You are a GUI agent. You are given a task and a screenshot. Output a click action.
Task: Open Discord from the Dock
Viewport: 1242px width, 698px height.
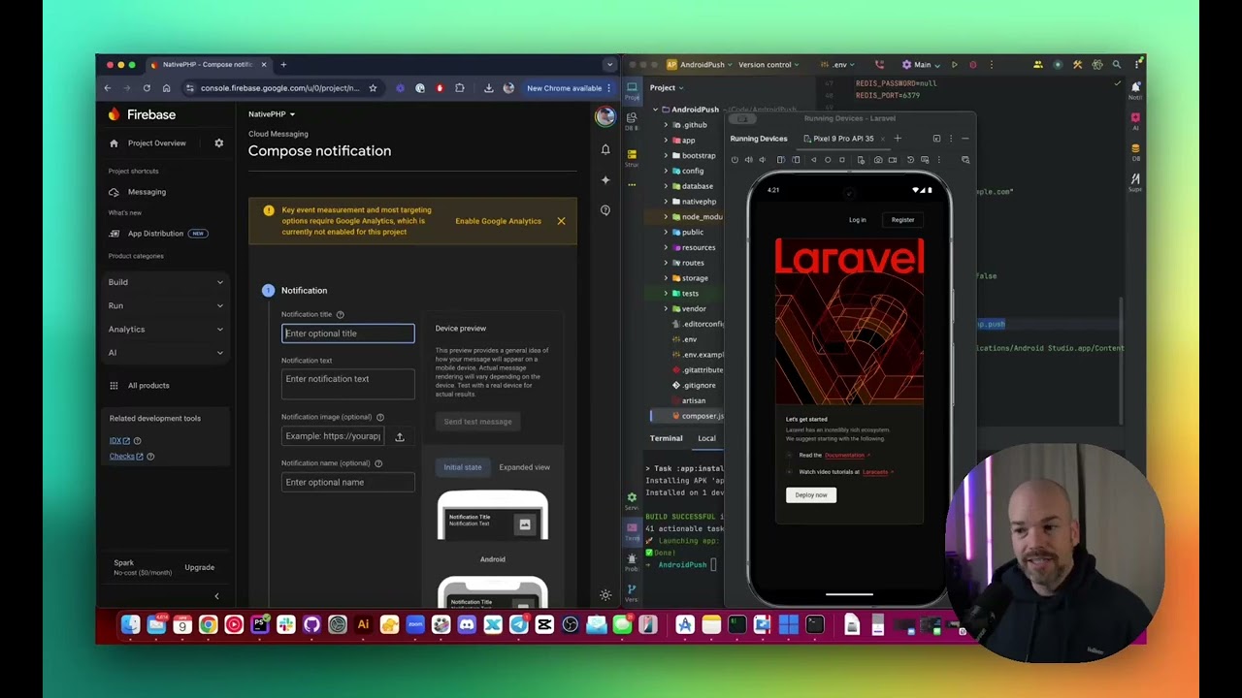(467, 625)
